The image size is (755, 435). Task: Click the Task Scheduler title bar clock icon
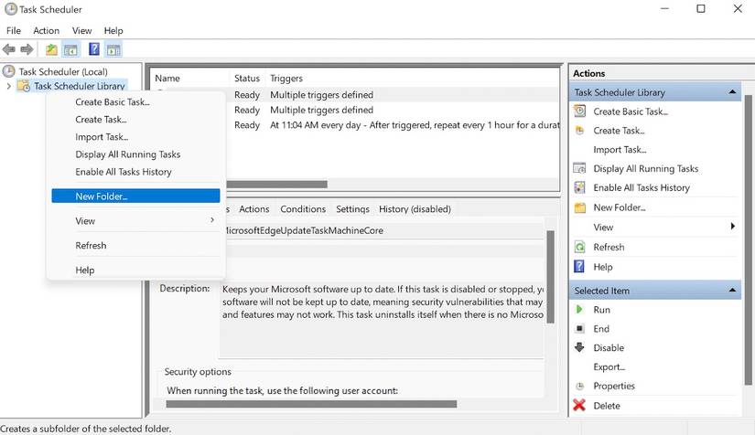(x=11, y=9)
